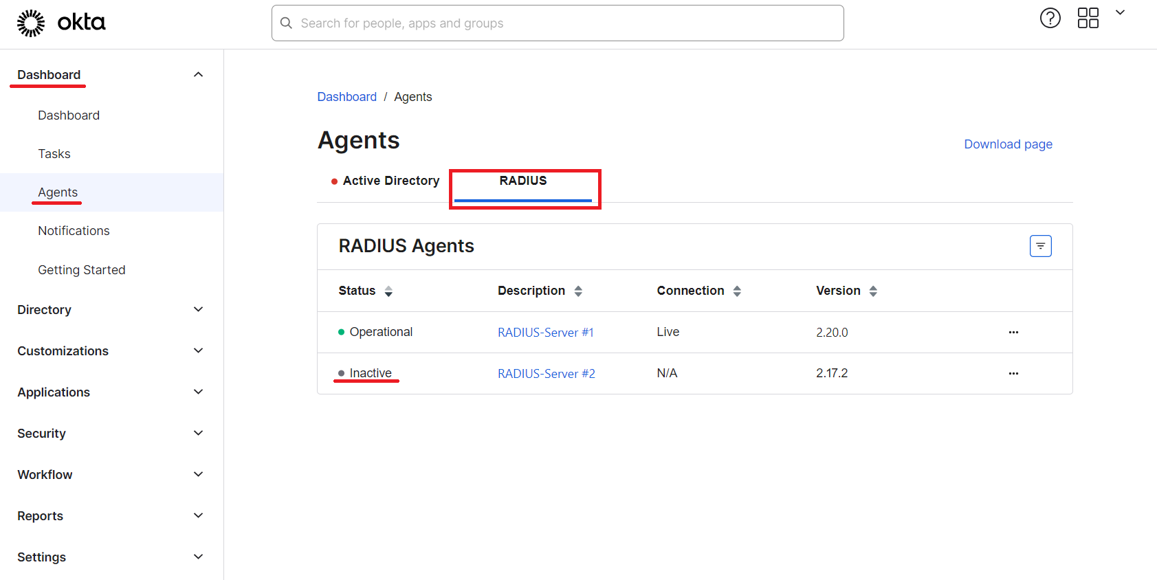Sort table by Status column
The image size is (1157, 580).
click(388, 291)
